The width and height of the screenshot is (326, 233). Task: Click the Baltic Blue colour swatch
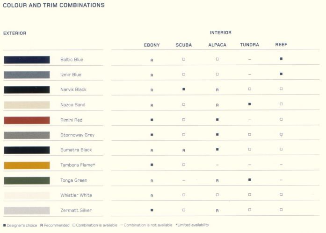pyautogui.click(x=27, y=60)
